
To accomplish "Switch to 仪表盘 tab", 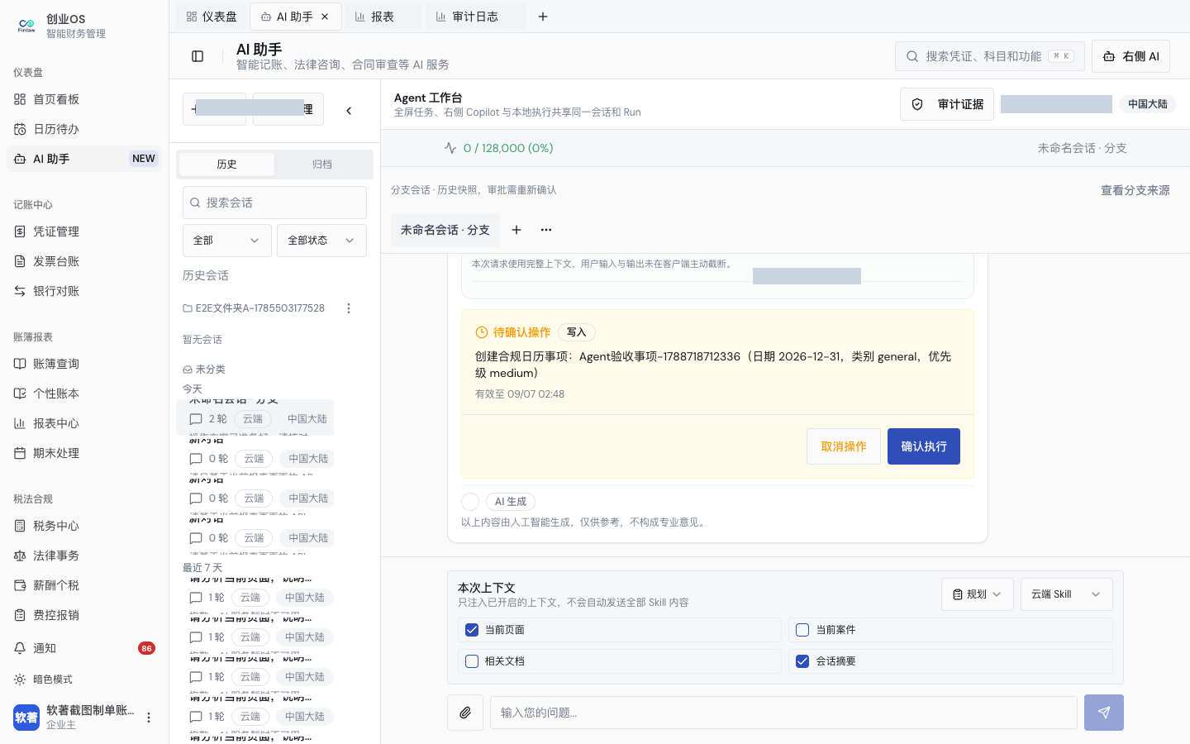I will [x=211, y=17].
